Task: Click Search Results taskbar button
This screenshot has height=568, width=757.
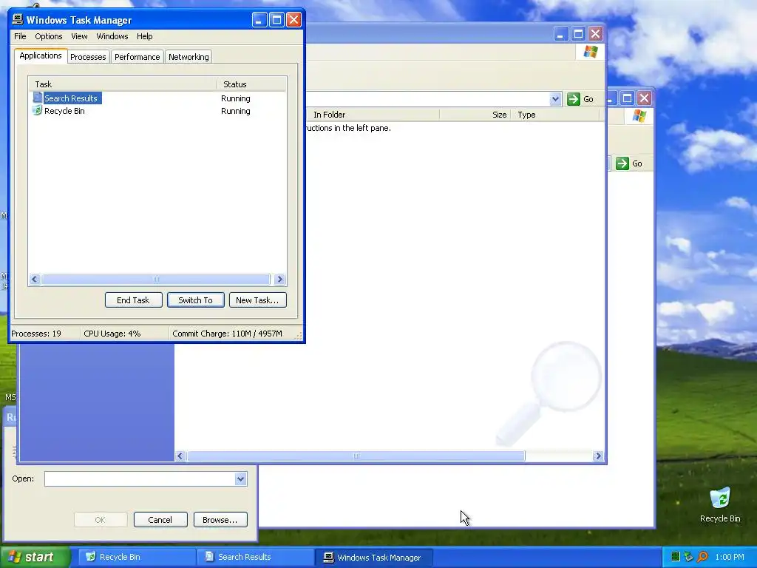Action: (x=255, y=557)
